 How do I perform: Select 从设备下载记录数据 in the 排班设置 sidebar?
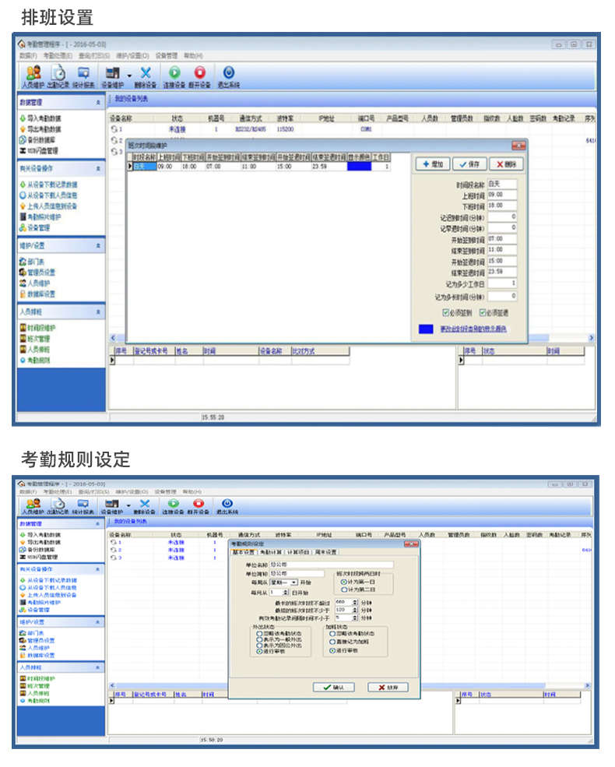48,185
